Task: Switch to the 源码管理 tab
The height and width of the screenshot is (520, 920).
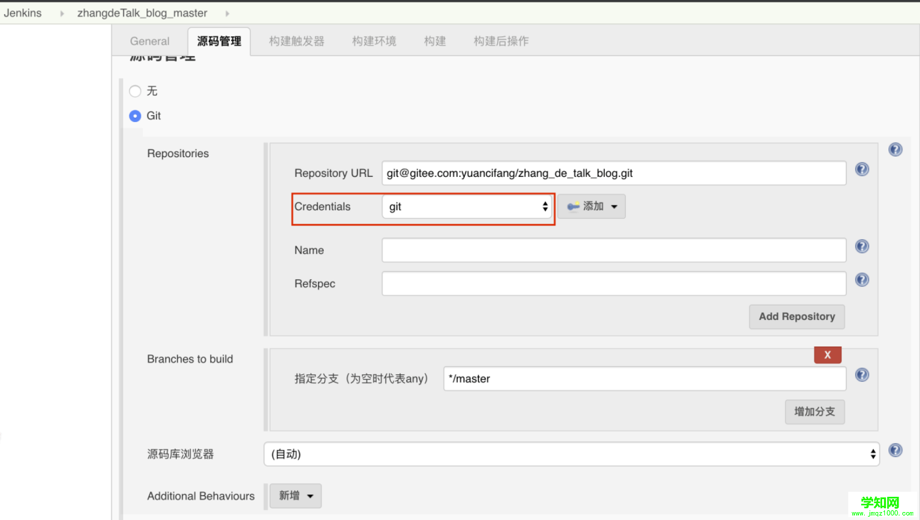Action: click(219, 41)
